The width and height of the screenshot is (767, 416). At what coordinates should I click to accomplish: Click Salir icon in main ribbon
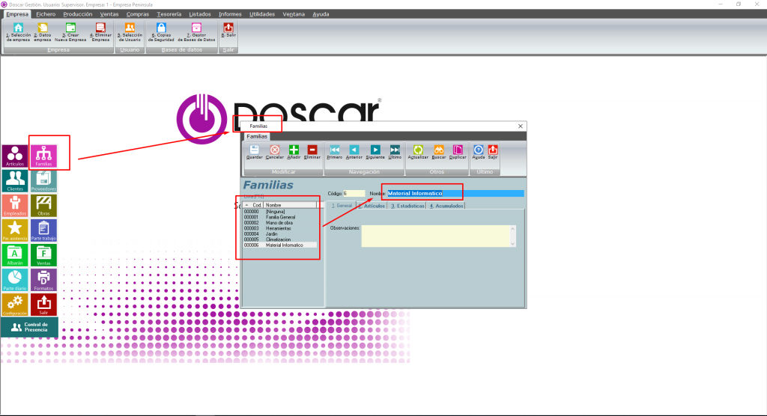228,31
